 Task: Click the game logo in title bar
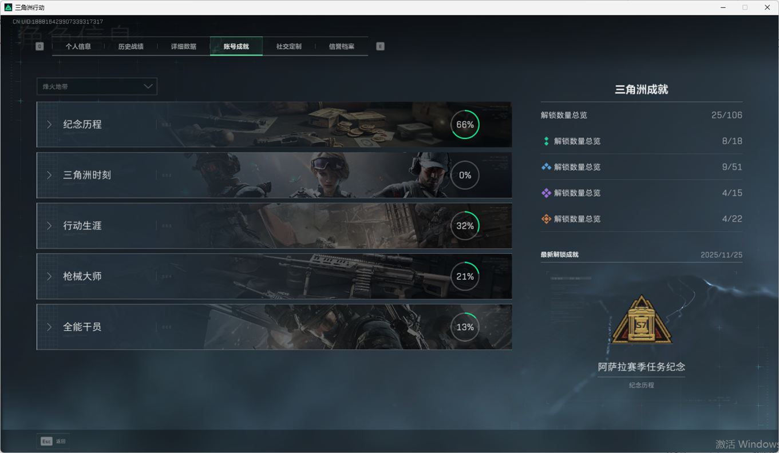pyautogui.click(x=8, y=7)
